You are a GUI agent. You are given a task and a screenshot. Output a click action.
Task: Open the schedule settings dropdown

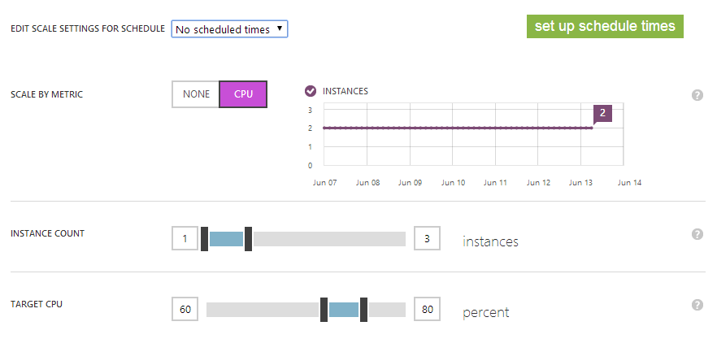[x=229, y=29]
